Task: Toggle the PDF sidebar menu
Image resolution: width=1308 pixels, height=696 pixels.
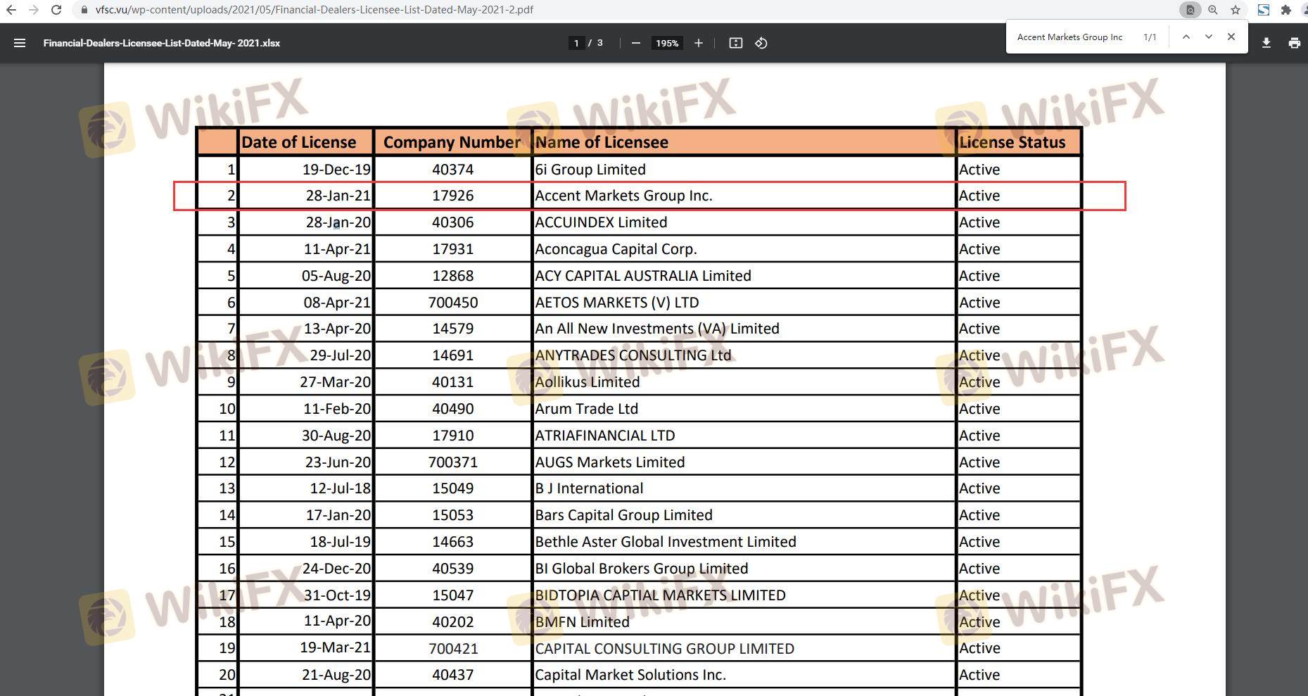Action: point(20,43)
